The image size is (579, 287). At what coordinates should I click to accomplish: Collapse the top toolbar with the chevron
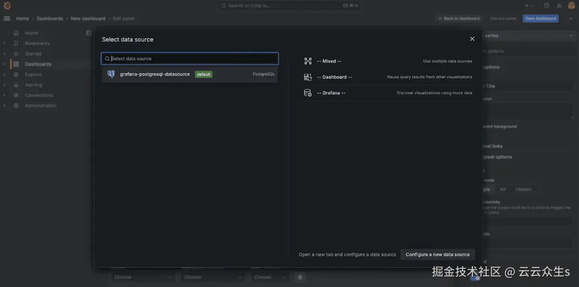(x=571, y=19)
